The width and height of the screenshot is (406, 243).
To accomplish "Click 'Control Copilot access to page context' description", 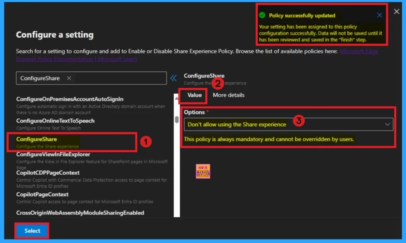I will [85, 201].
